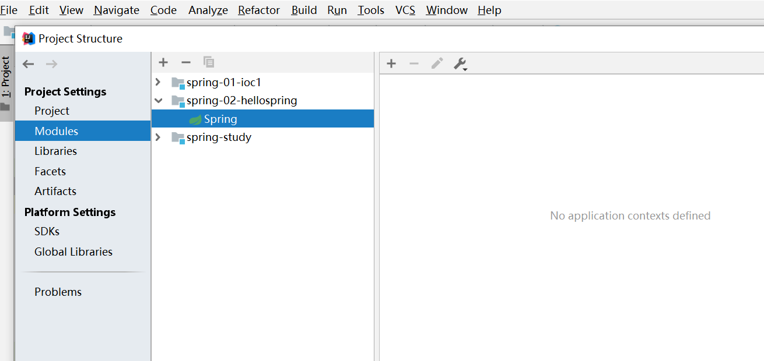764x361 pixels.
Task: Click the Platform Settings heading
Action: (70, 212)
